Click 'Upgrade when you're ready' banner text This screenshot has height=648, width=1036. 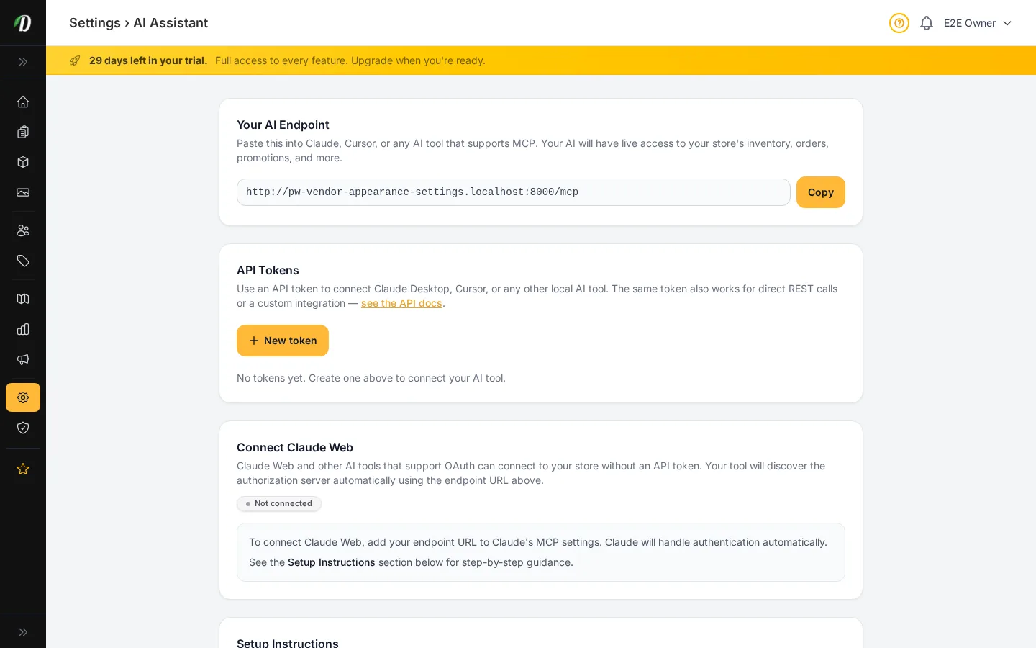click(418, 60)
